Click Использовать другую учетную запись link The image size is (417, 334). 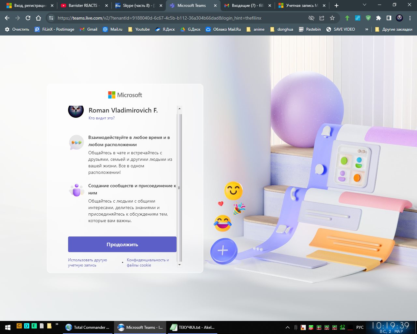(x=87, y=263)
